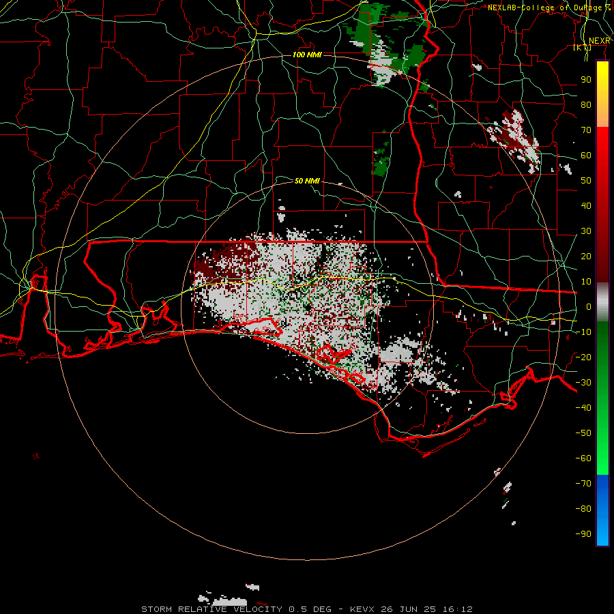Click the 100 NMI range ring label

point(308,55)
